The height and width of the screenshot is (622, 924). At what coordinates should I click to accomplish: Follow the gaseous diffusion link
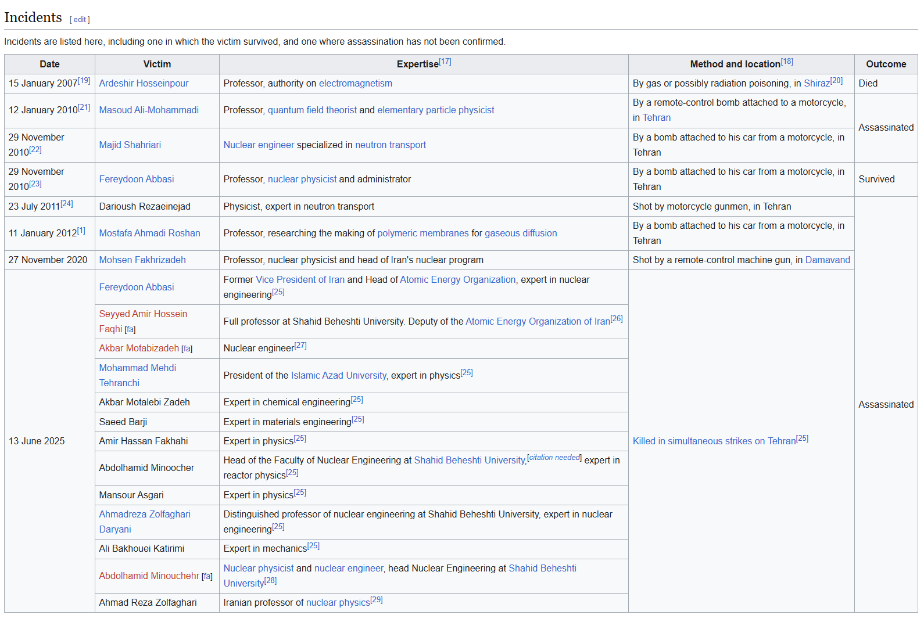(x=521, y=233)
